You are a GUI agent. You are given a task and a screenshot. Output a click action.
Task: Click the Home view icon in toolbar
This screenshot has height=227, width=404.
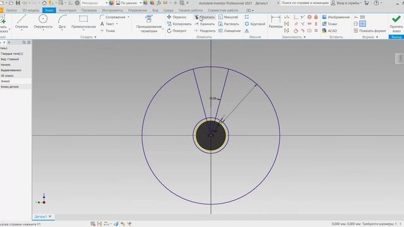(44, 3)
